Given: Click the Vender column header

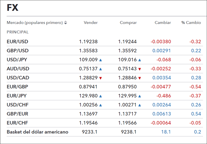Looking at the screenshot, I should (x=91, y=23).
